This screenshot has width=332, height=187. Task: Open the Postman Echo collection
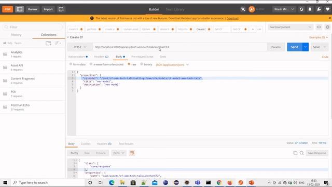pyautogui.click(x=33, y=107)
